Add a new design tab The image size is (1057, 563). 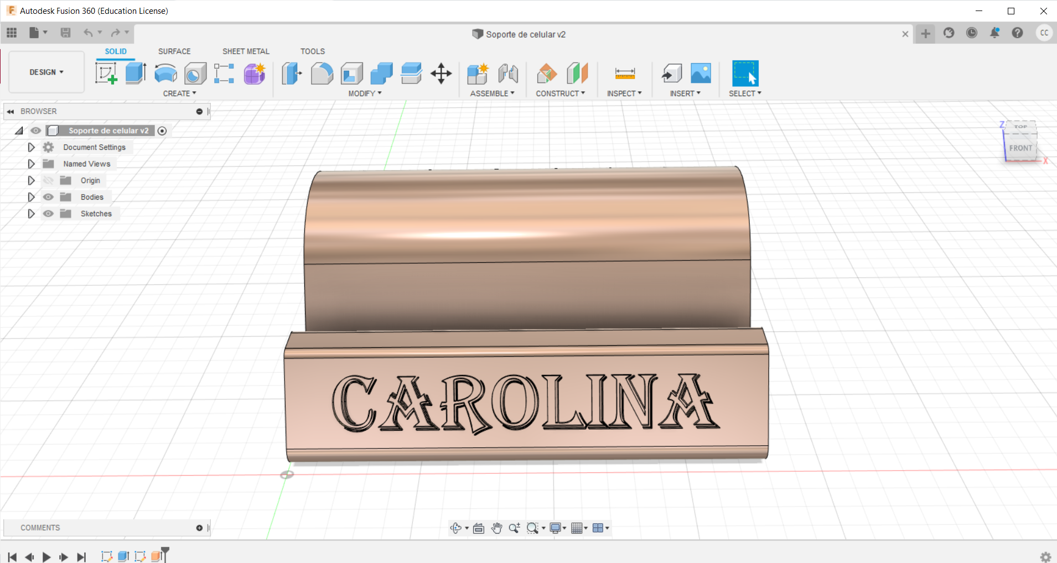[925, 34]
